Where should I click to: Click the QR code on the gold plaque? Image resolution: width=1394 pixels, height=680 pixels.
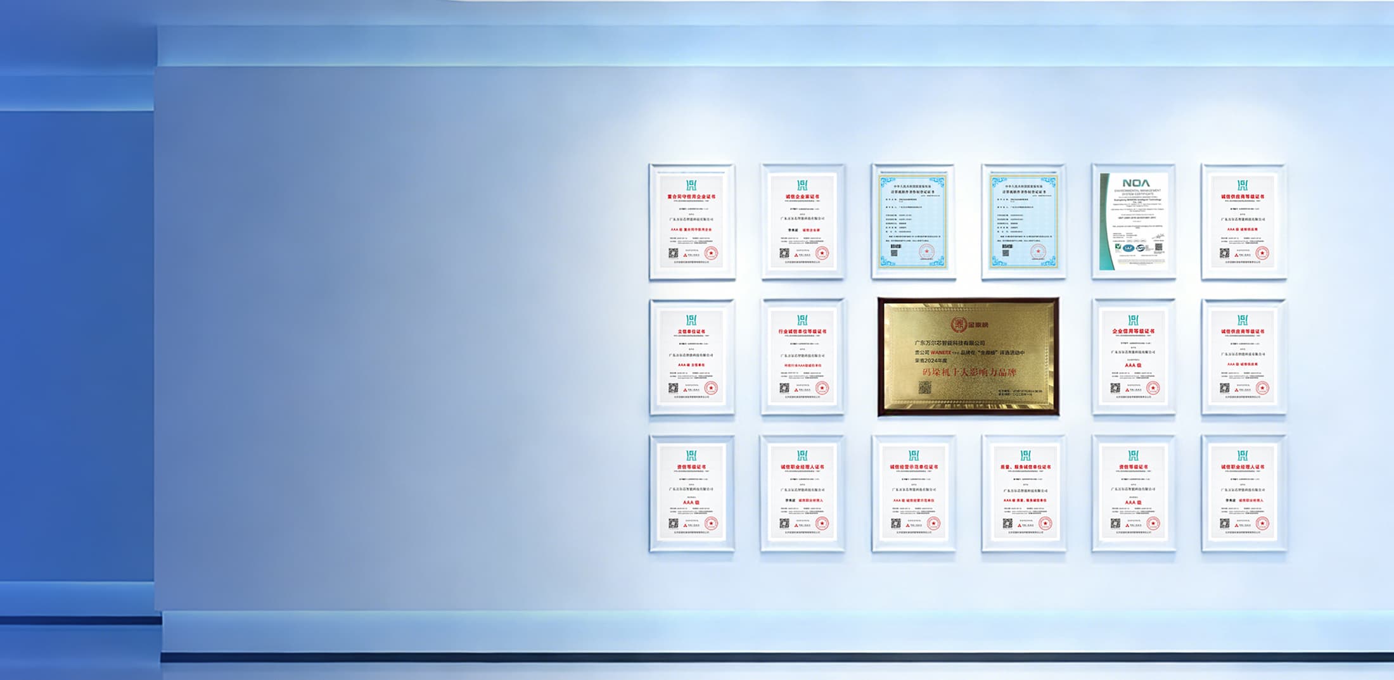925,387
